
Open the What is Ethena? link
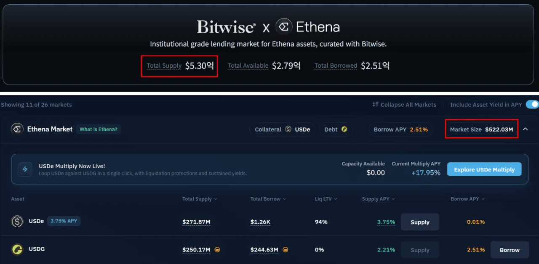[x=99, y=129]
